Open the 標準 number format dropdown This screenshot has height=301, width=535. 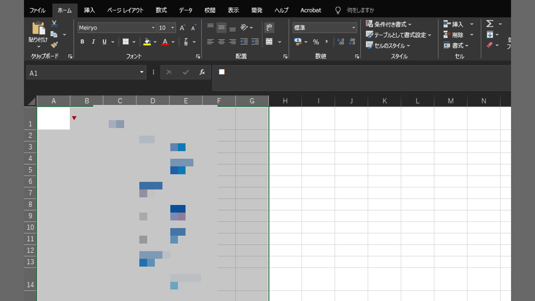353,28
